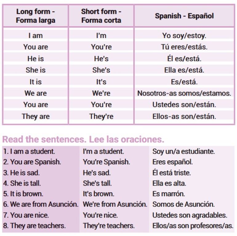
Task: Click the "Read the sentences. Lee las oraciones." heading
Action: (83, 139)
